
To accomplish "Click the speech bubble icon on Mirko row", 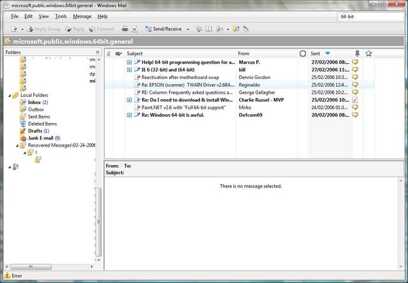I will (355, 107).
